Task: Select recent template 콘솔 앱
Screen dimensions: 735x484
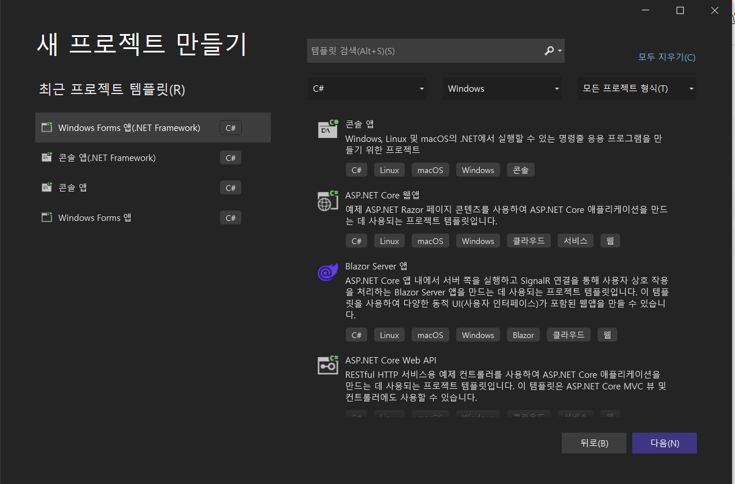Action: pos(153,187)
